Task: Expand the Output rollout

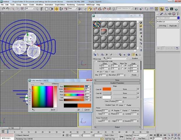Action: (x=117, y=127)
